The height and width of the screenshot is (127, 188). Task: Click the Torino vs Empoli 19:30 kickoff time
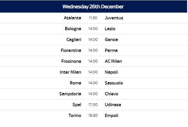tap(93, 116)
